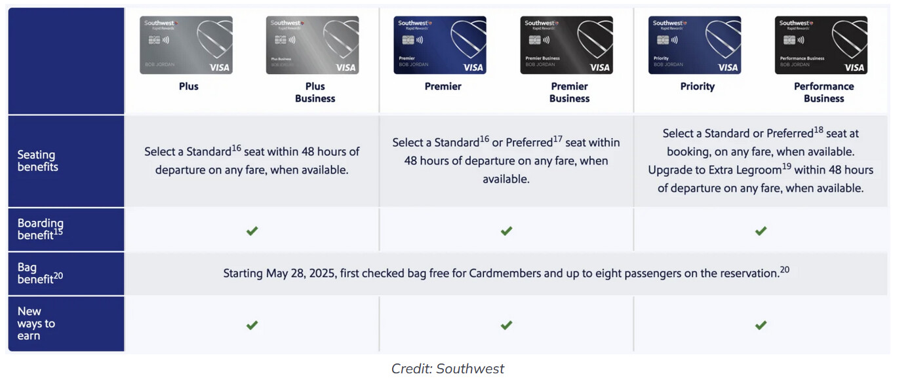Click New ways to earn checkmark for Priority
The height and width of the screenshot is (391, 912).
pyautogui.click(x=761, y=325)
